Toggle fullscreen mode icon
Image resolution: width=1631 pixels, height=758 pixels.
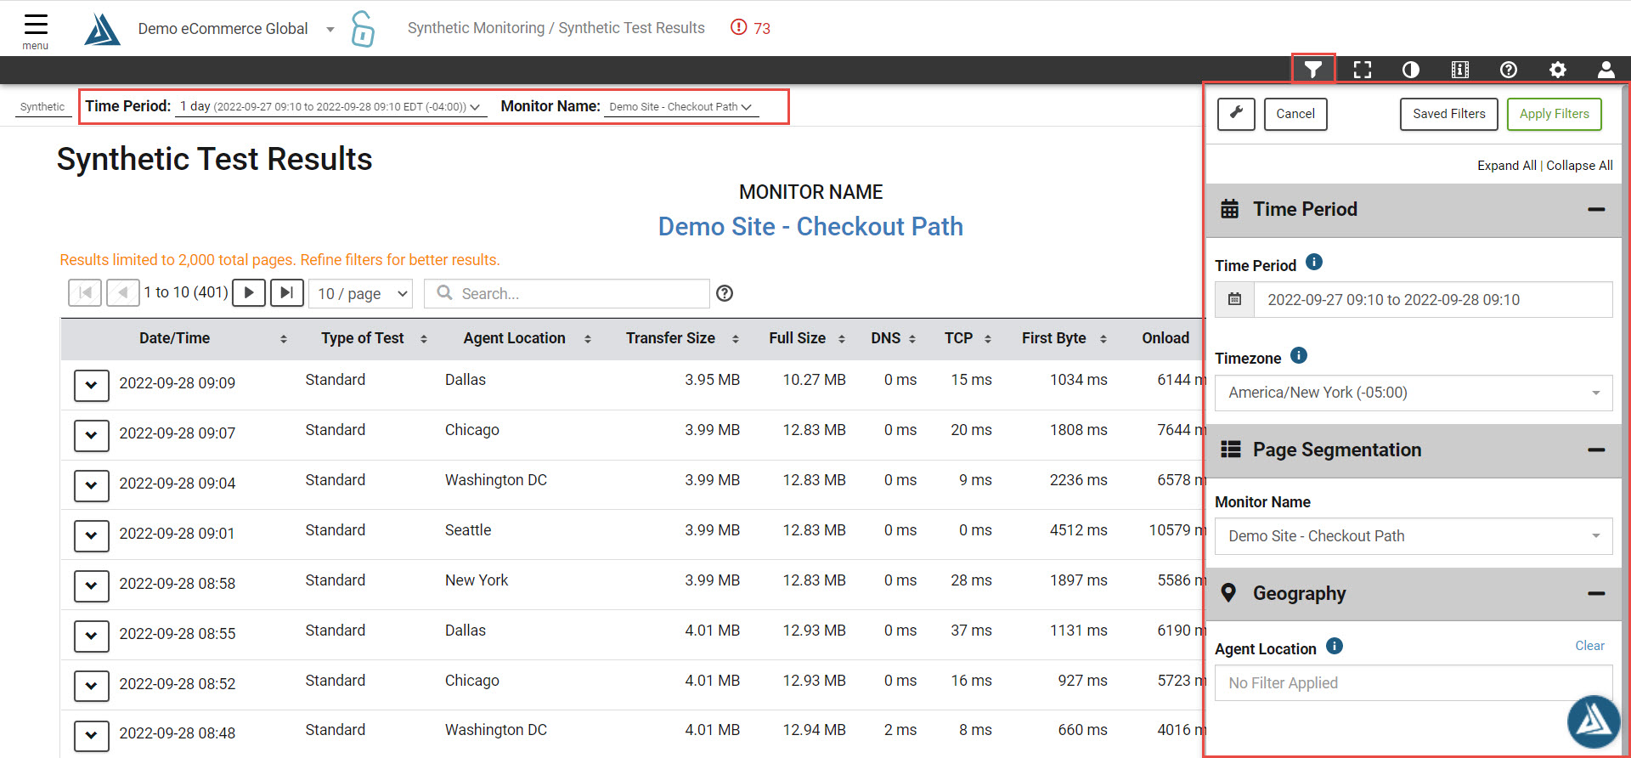tap(1363, 70)
